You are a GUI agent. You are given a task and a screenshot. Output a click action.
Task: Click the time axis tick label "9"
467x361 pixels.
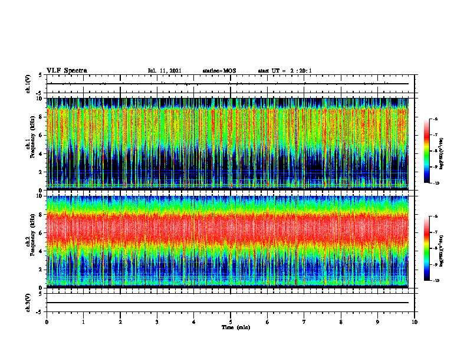point(377,322)
